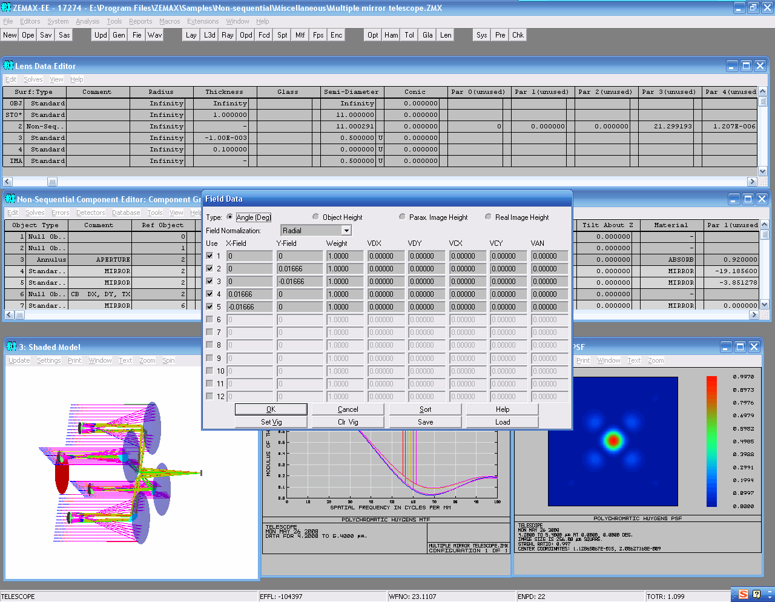Click the Weight input for field 1

(x=346, y=256)
